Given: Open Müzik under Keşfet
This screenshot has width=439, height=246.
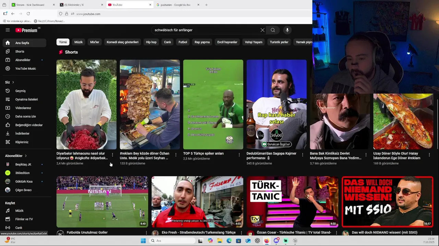Looking at the screenshot, I should [24, 211].
